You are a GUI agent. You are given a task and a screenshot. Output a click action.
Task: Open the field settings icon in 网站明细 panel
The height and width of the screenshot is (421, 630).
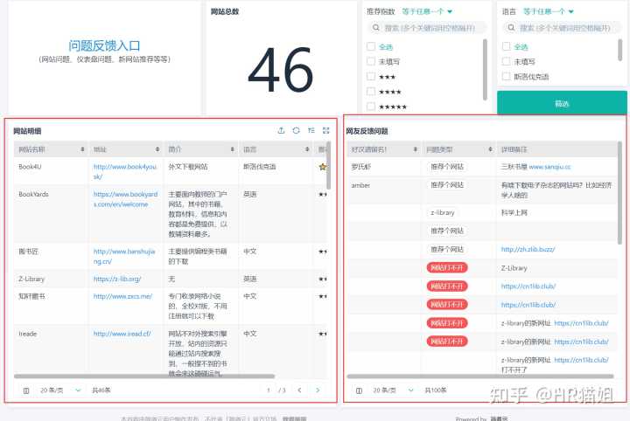click(311, 130)
